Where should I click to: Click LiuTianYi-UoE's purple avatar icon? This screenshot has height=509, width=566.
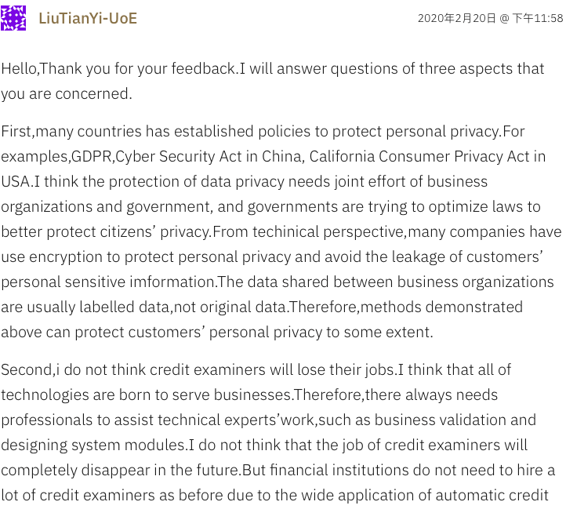(x=13, y=18)
